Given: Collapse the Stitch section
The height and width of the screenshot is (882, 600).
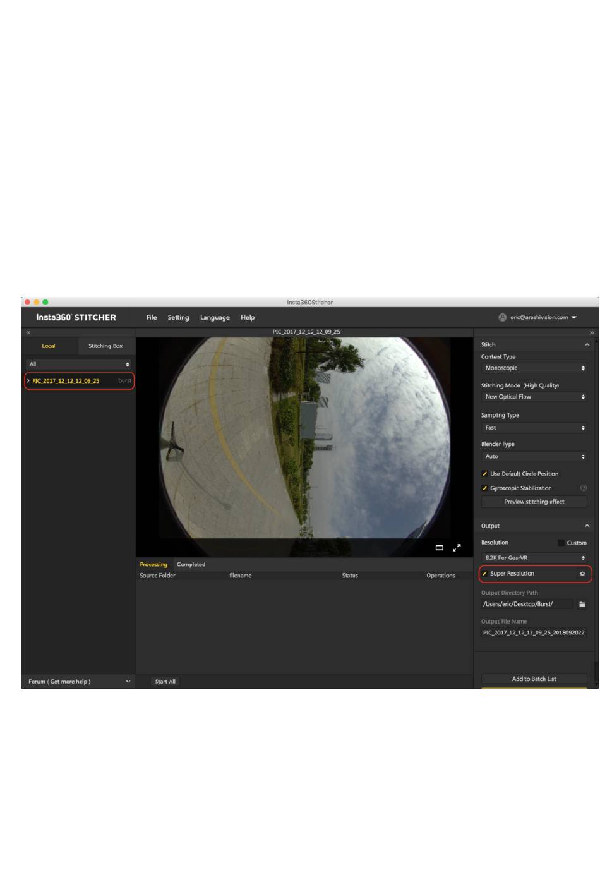Looking at the screenshot, I should (x=587, y=345).
